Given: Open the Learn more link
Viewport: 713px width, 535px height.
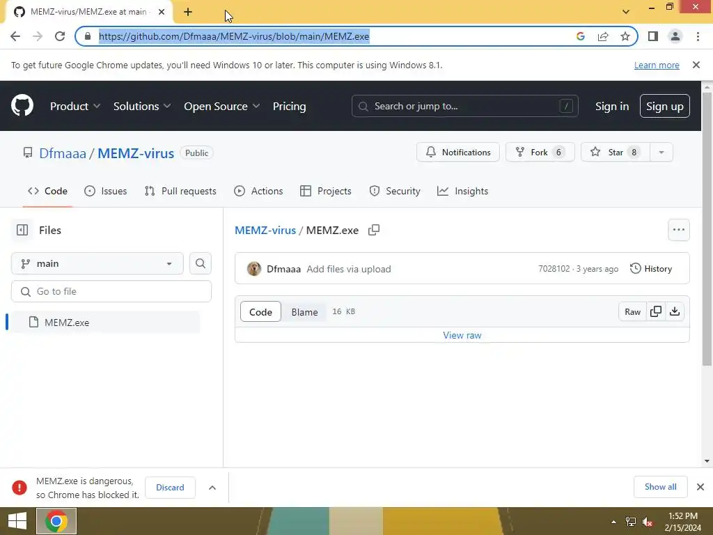Looking at the screenshot, I should [x=657, y=65].
